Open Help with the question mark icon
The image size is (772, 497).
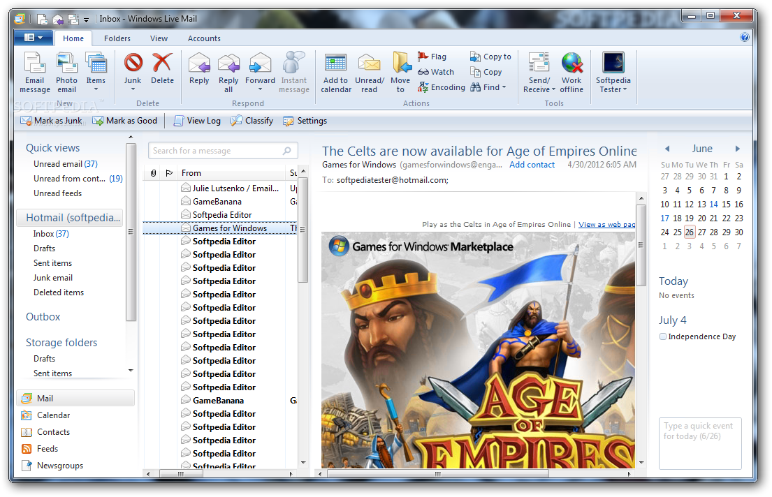pos(745,37)
